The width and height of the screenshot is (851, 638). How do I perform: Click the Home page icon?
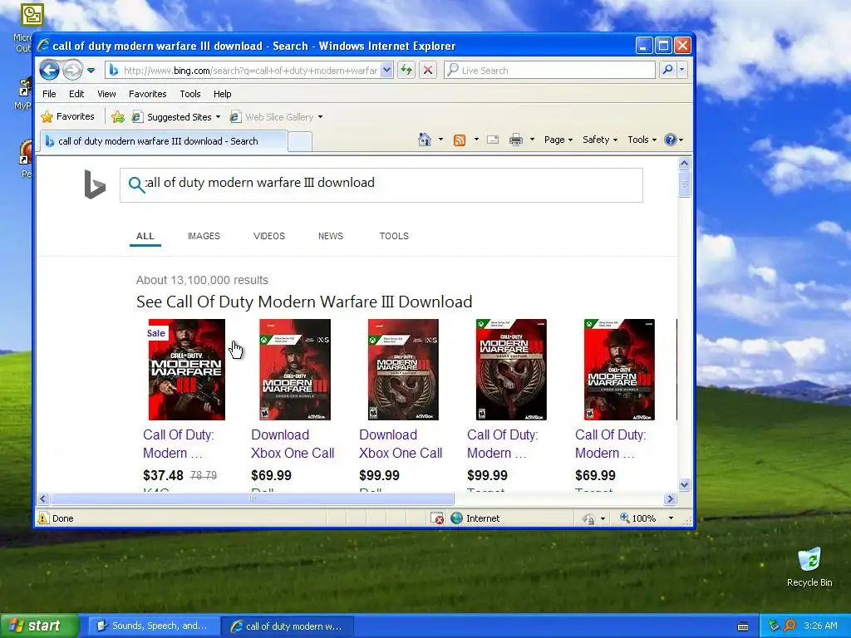425,140
